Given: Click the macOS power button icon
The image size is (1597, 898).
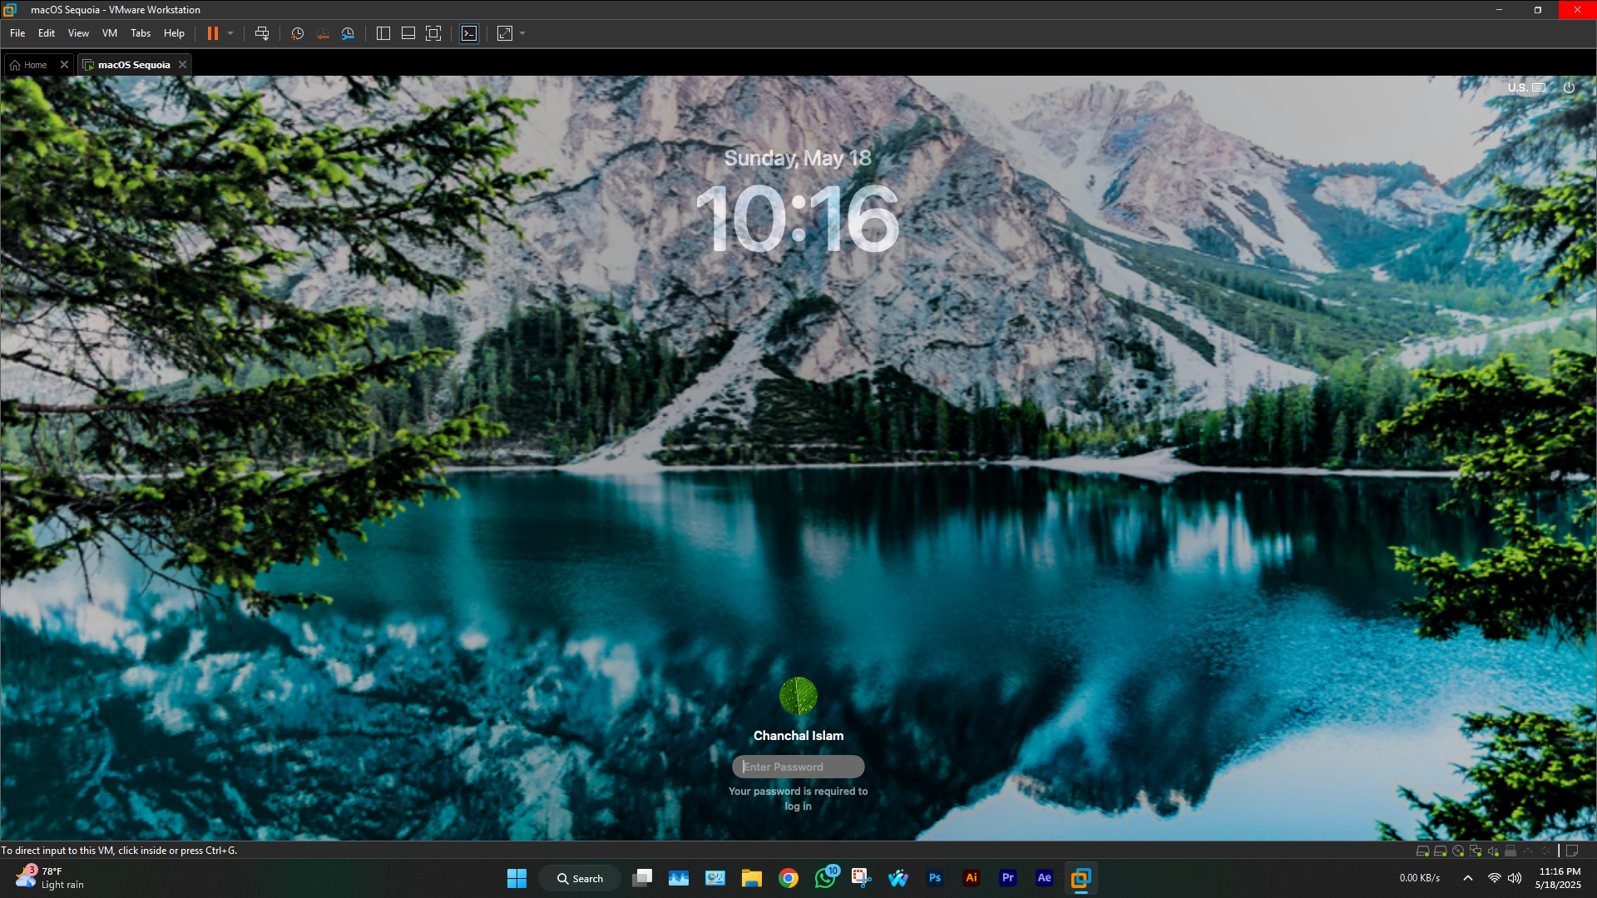Looking at the screenshot, I should pyautogui.click(x=1569, y=87).
